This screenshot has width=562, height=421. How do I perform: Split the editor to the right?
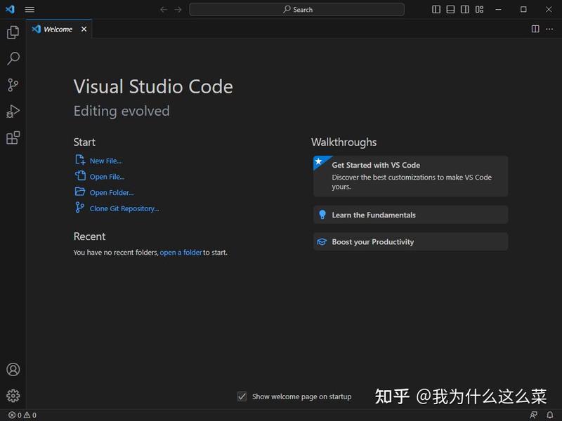tap(535, 29)
